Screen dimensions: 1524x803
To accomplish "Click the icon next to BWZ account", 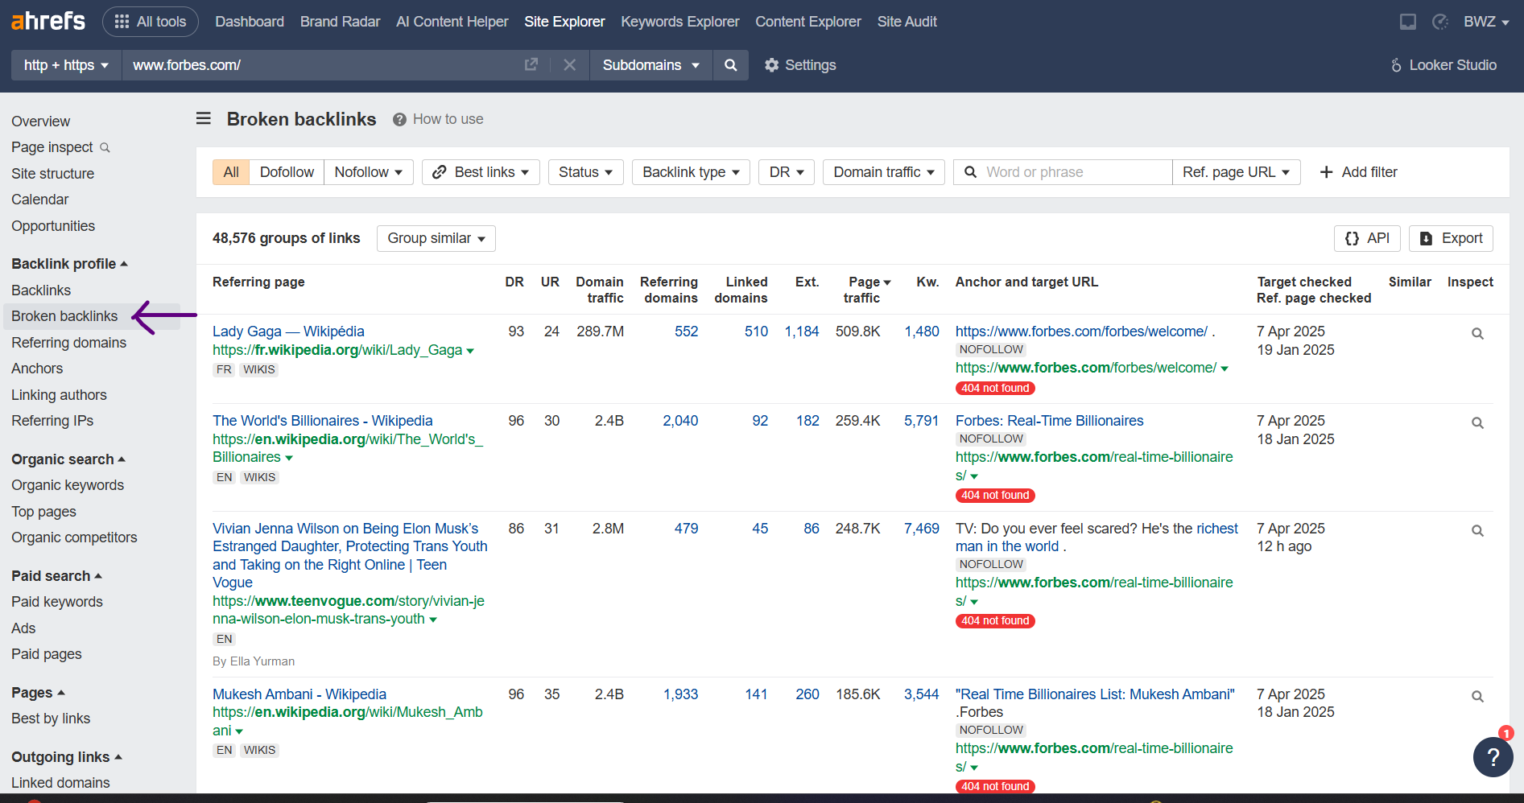I will pyautogui.click(x=1440, y=22).
